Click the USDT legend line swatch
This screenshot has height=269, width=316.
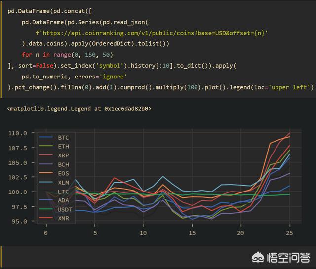(x=47, y=209)
